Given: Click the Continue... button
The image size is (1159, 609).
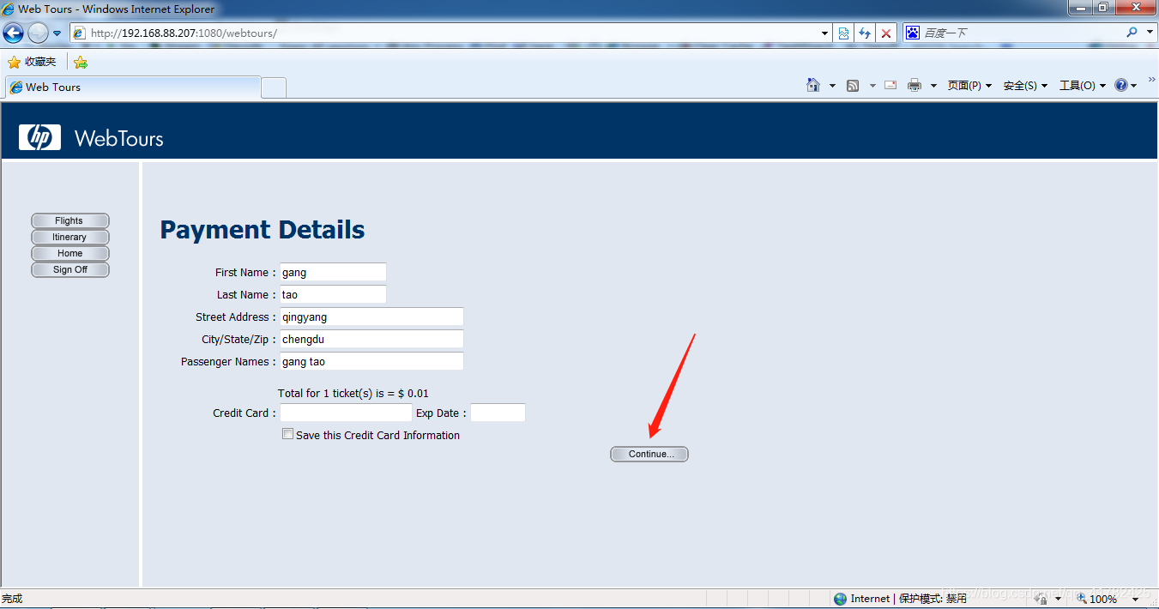Looking at the screenshot, I should 649,454.
